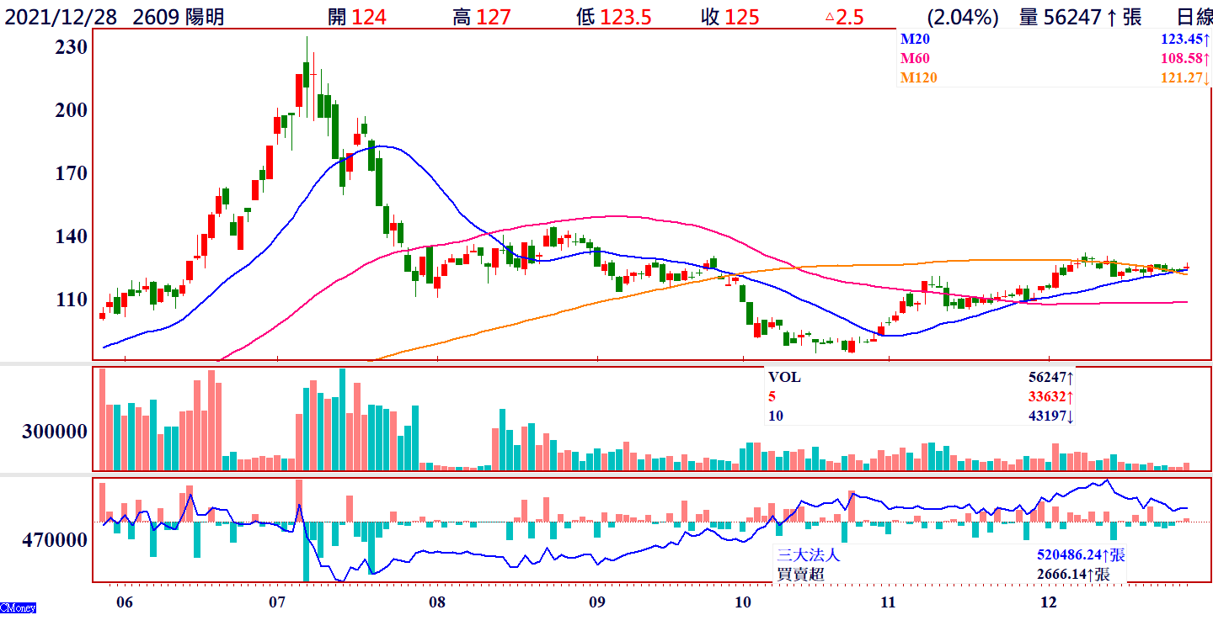The height and width of the screenshot is (631, 1213).
Task: Select the 三大法人 indicator label
Action: point(808,555)
